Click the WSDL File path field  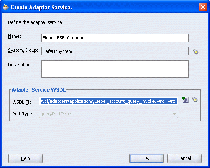pyautogui.click(x=108, y=101)
